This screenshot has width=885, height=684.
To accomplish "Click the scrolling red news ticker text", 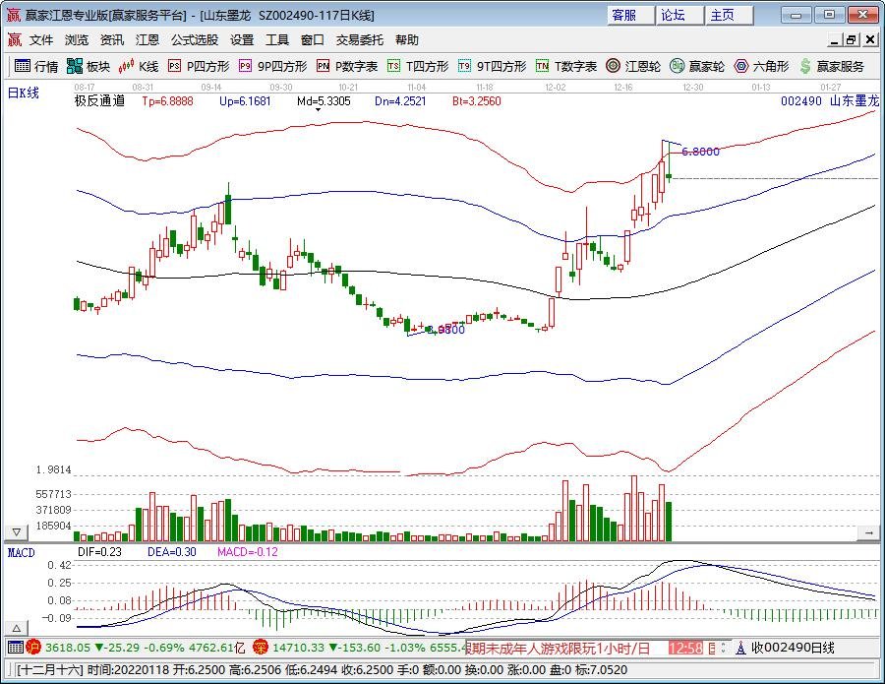I will point(558,648).
